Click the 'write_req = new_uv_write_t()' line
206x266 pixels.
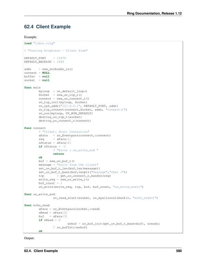click(64, 180)
